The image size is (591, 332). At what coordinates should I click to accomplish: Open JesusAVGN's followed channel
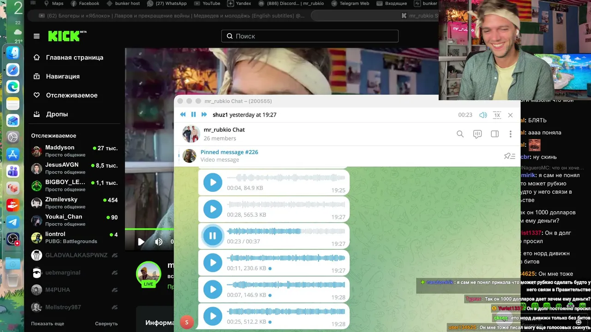click(74, 168)
